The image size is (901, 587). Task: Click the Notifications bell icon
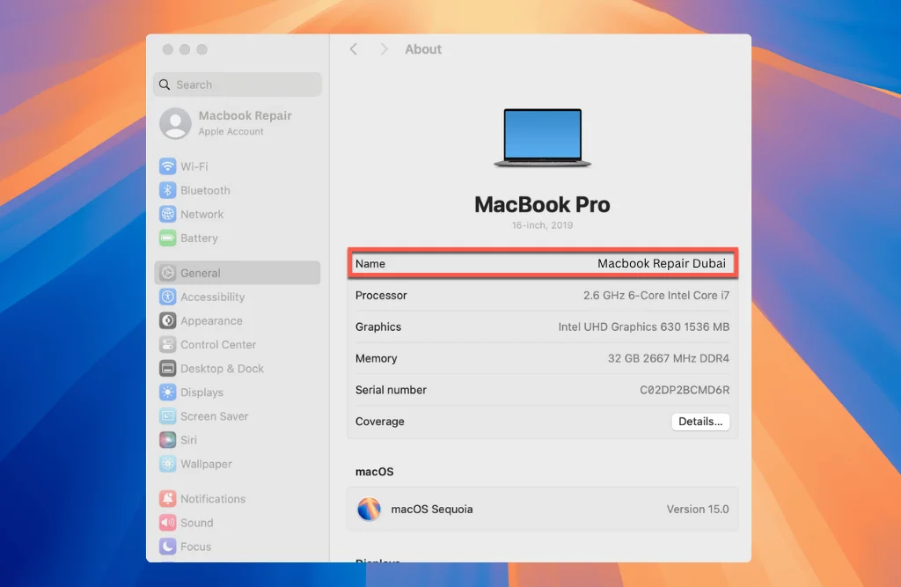point(167,498)
